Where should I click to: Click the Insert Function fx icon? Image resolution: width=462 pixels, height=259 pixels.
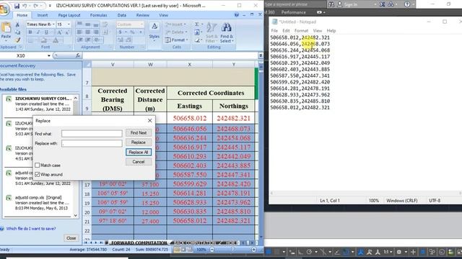(78, 55)
